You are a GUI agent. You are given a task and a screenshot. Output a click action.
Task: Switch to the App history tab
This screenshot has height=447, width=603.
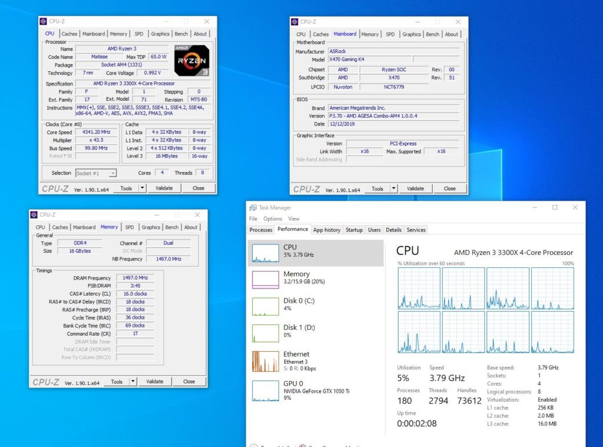[x=327, y=230]
